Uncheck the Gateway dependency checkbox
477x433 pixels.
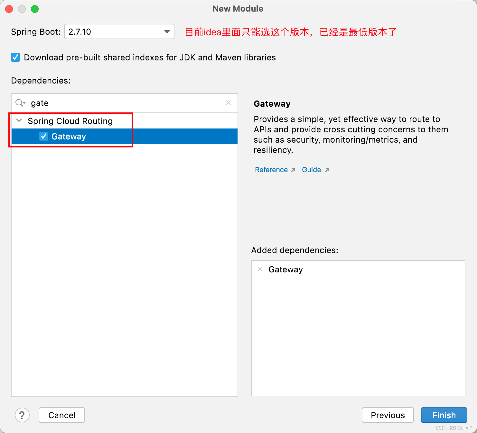(x=44, y=136)
